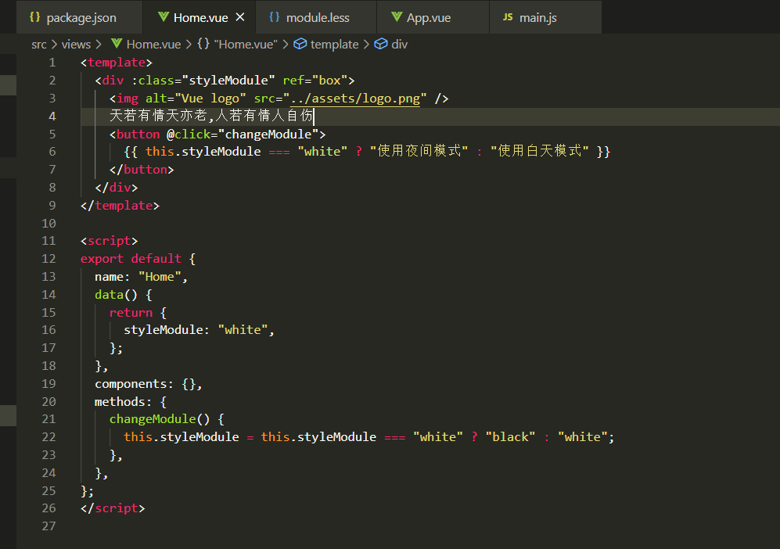780x549 pixels.
Task: Click the export default keyword
Action: [131, 259]
